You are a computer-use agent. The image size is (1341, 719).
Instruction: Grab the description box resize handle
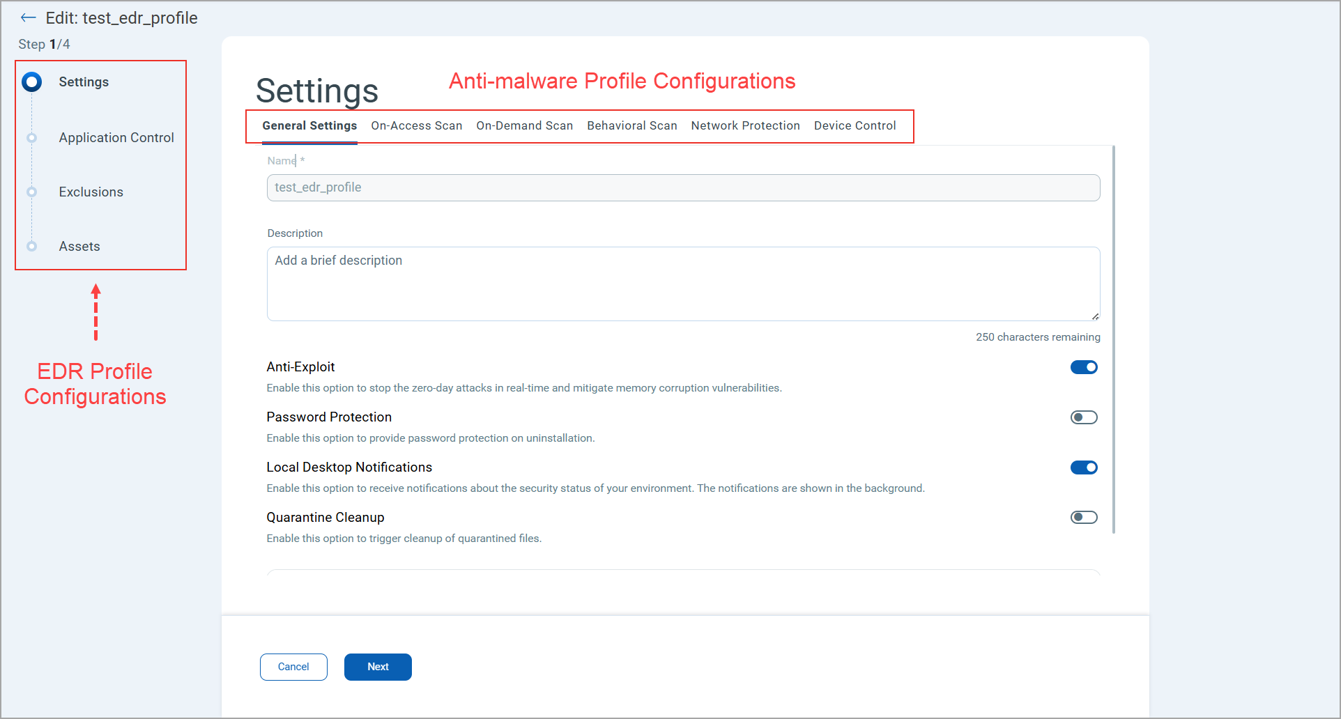click(x=1095, y=316)
